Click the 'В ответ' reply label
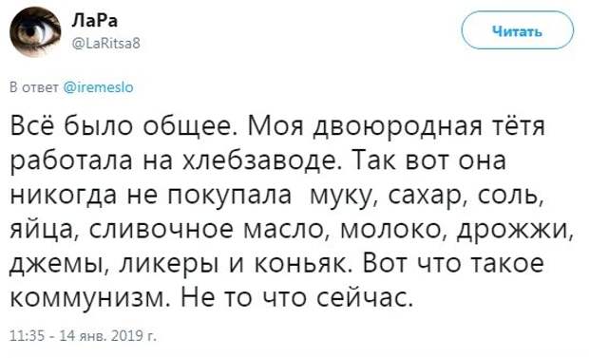Image resolution: width=589 pixels, height=358 pixels. (33, 87)
